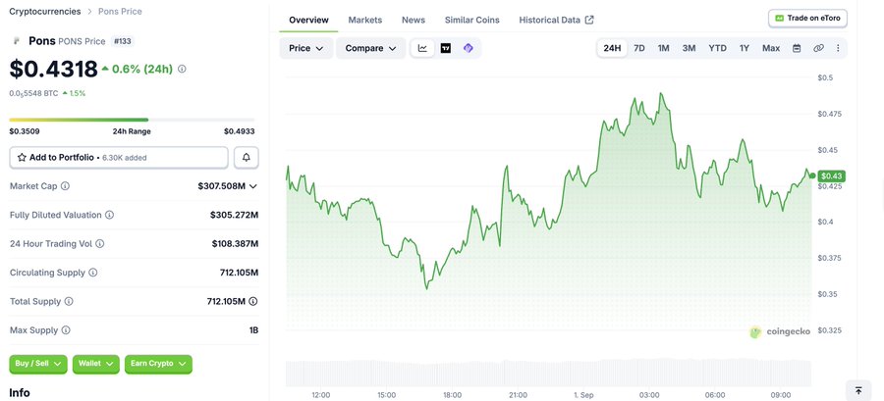This screenshot has height=401, width=884.
Task: Click the Info section heading
Action: (x=20, y=392)
